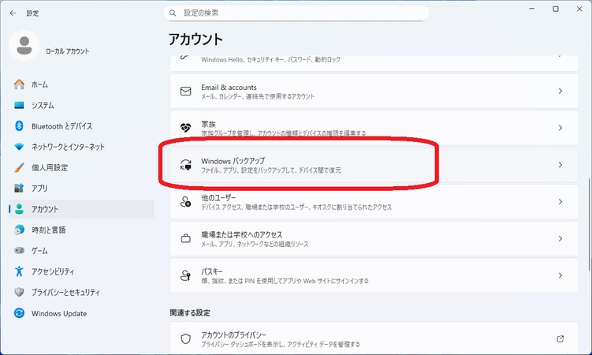This screenshot has height=355, width=592.
Task: Click the システム monitor icon
Action: tap(19, 105)
